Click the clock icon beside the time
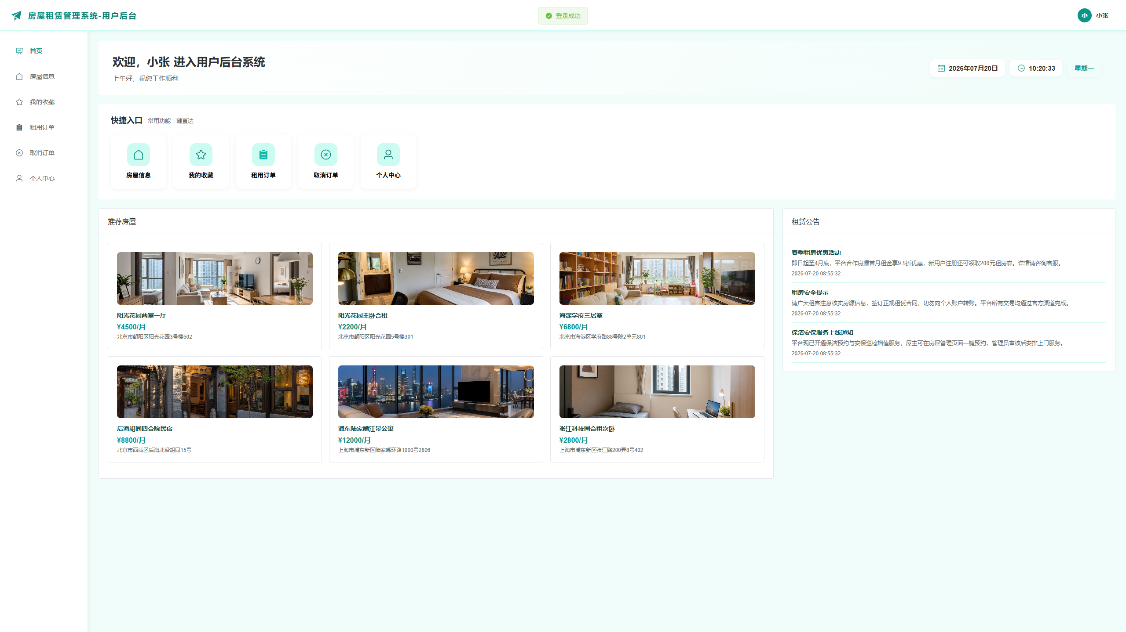This screenshot has height=632, width=1126. pos(1021,68)
